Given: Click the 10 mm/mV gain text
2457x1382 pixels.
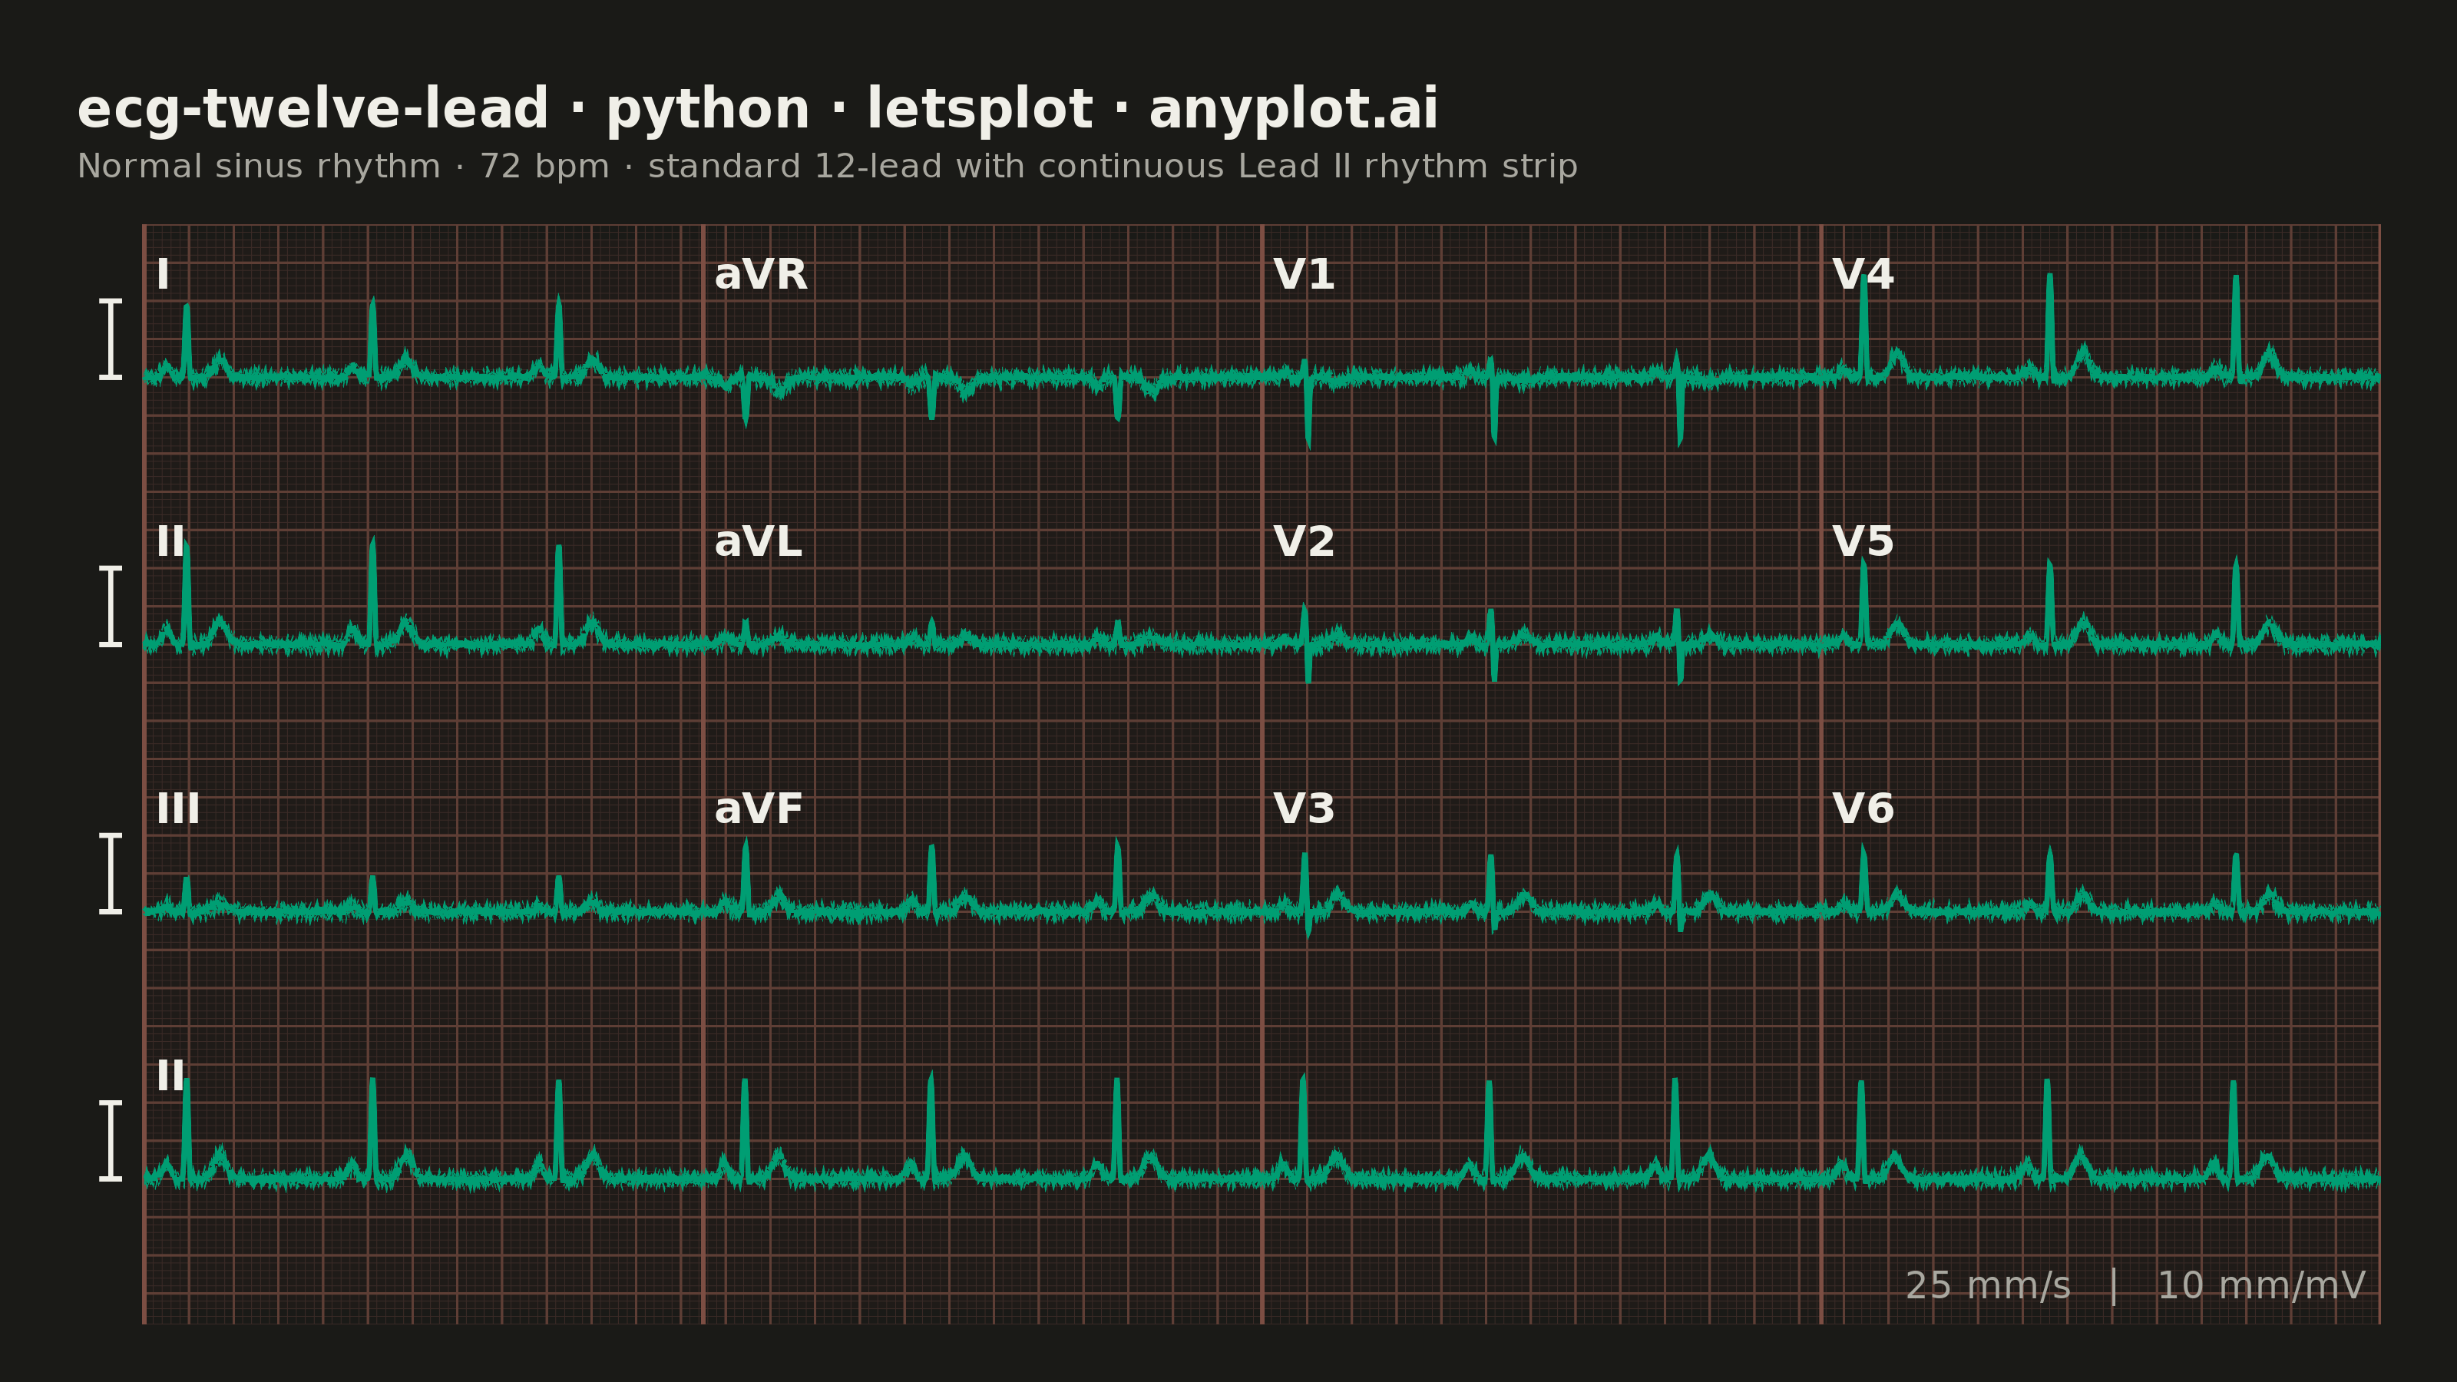Looking at the screenshot, I should tap(2260, 1286).
